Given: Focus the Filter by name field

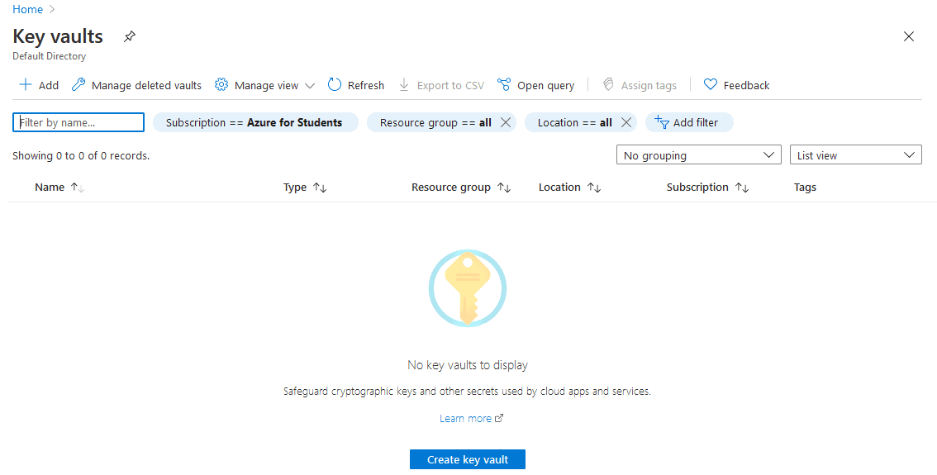Looking at the screenshot, I should point(78,122).
